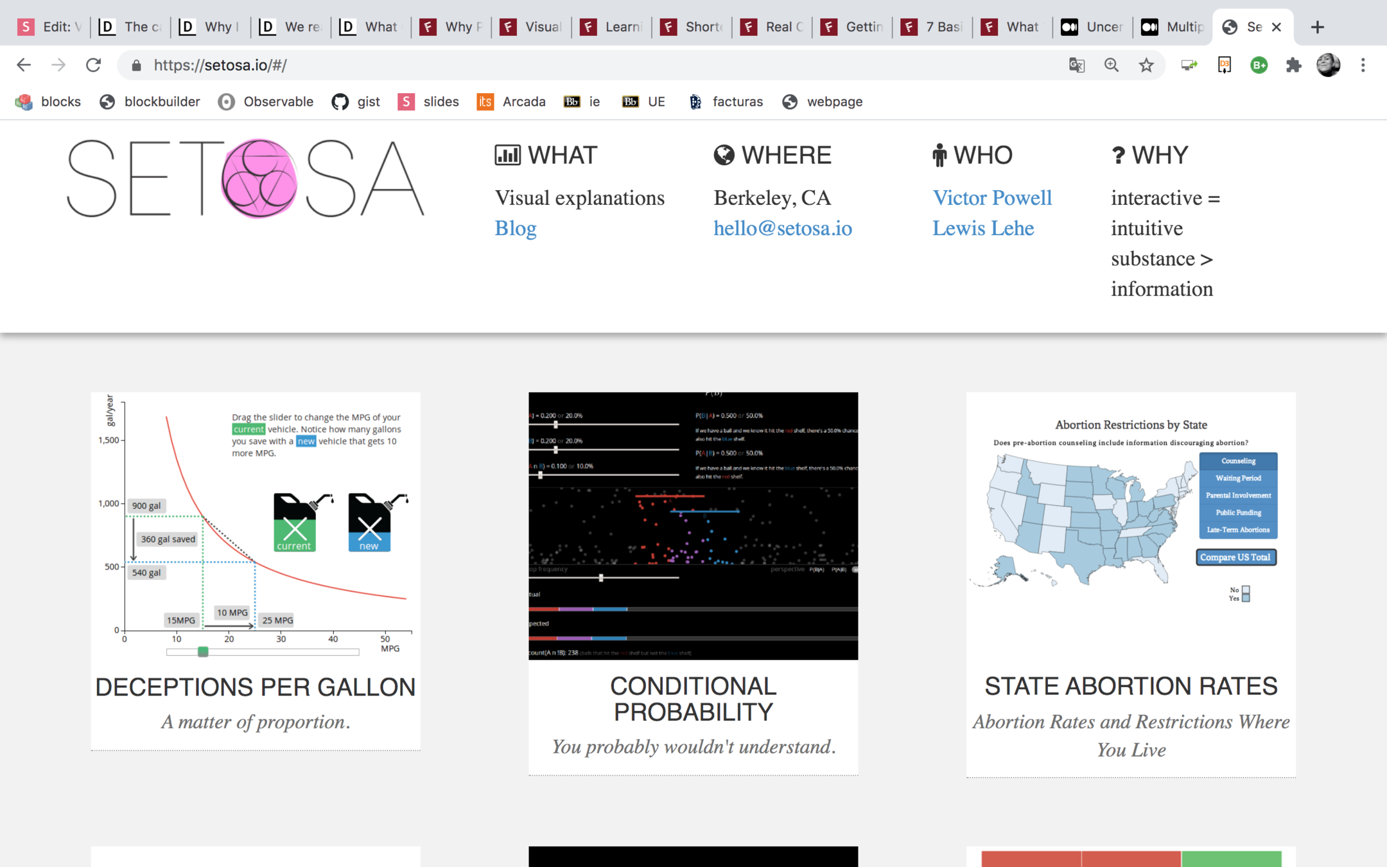Image resolution: width=1387 pixels, height=867 pixels.
Task: Click the Victor Powell link
Action: (x=991, y=198)
